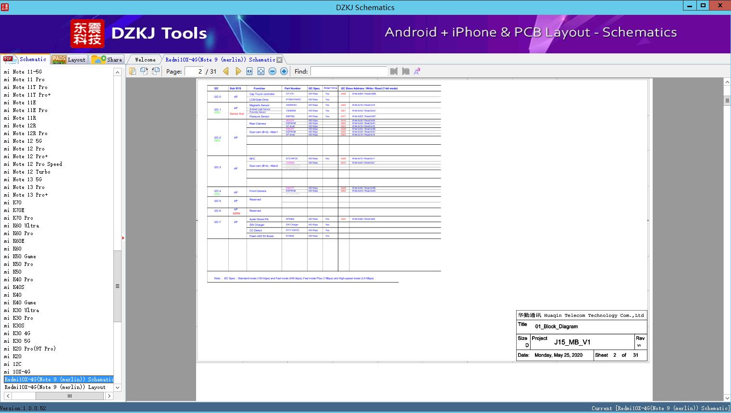Screen dimensions: 731x413
Task: Select 'mi K40 Pro' in model list
Action: pos(18,279)
